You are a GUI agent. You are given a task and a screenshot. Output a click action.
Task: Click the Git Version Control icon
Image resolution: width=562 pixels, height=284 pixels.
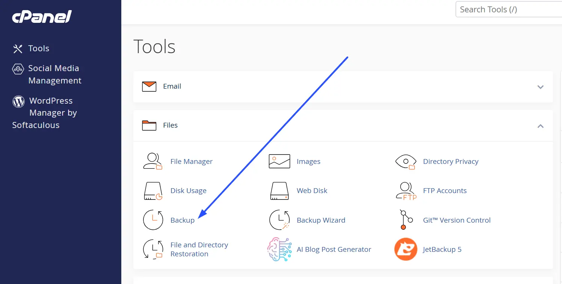pos(406,220)
